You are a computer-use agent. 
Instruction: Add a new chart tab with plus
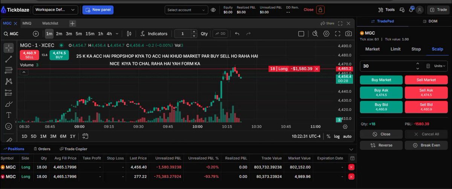(x=72, y=23)
